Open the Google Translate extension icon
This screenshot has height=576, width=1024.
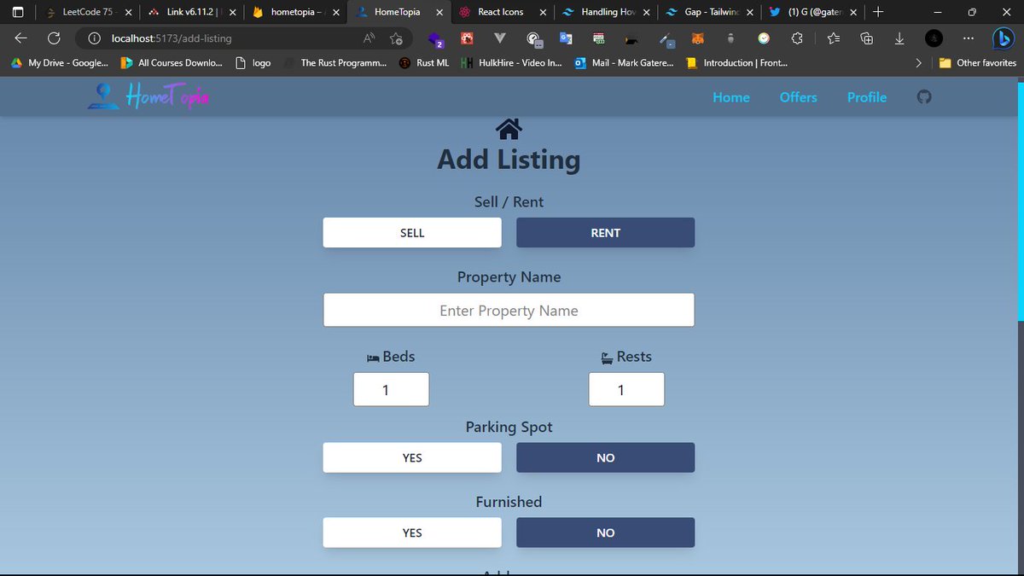point(566,38)
